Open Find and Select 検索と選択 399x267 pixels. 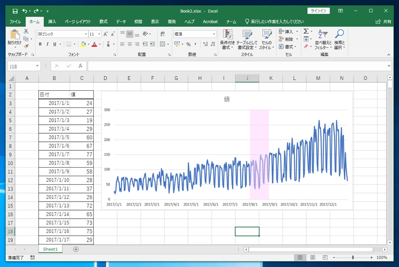click(x=340, y=39)
